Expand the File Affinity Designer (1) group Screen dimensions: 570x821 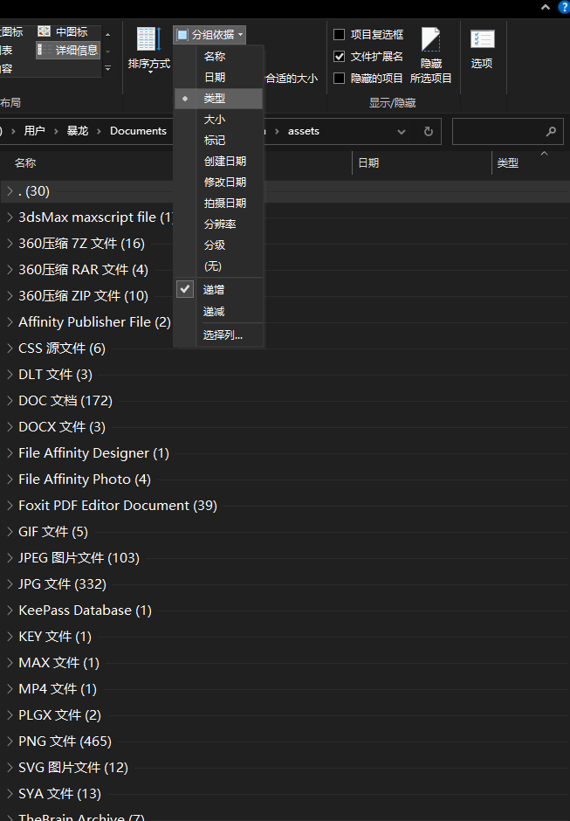pos(10,453)
